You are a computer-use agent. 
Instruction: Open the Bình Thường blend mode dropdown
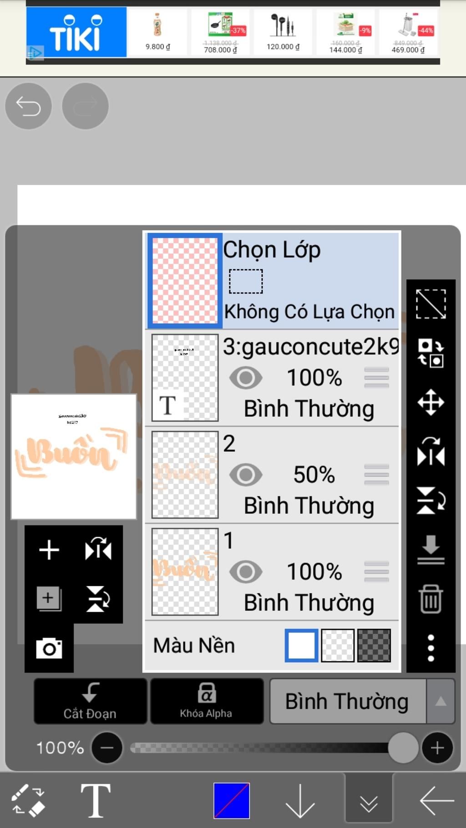coord(348,701)
